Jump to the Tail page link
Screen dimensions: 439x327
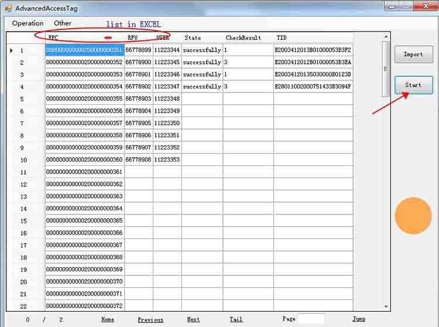pos(236,319)
